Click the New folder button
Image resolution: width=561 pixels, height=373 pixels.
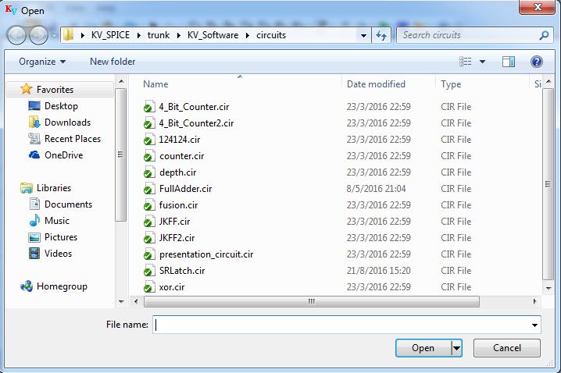tap(113, 62)
